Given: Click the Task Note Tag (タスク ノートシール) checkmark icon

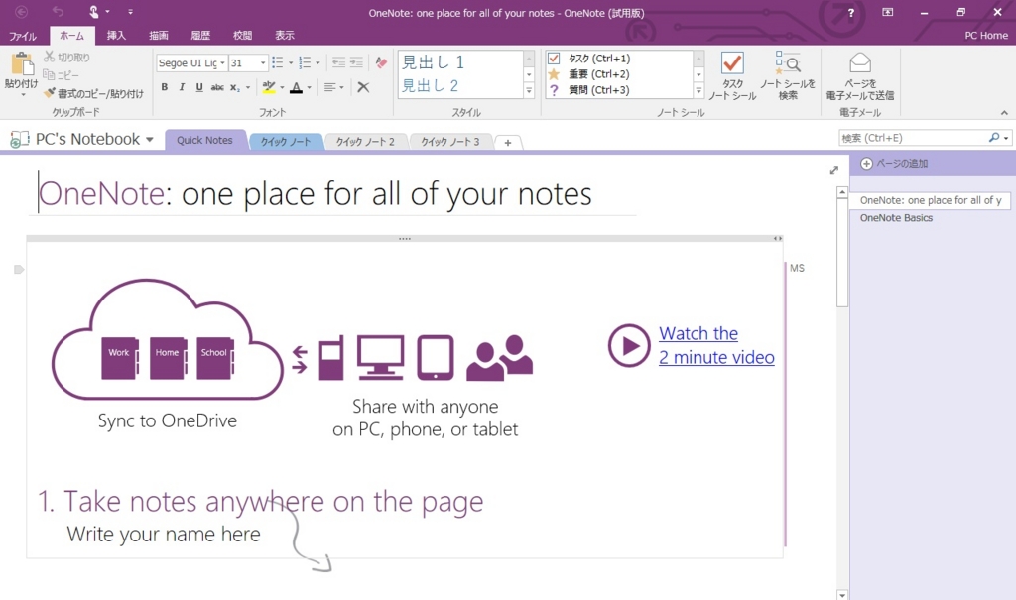Looking at the screenshot, I should click(x=732, y=63).
